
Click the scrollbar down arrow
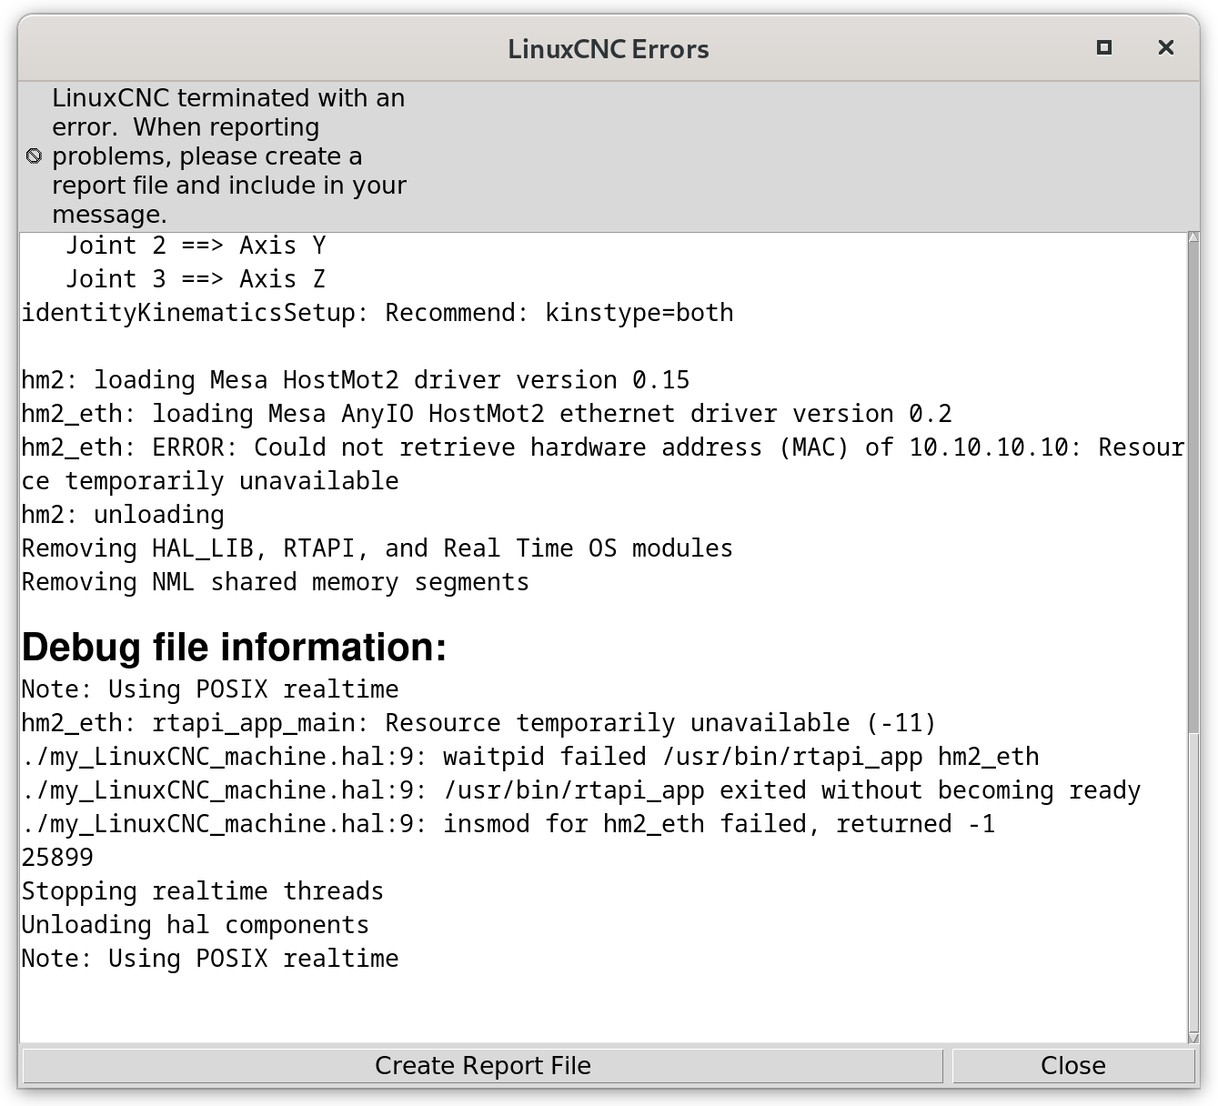tap(1193, 1037)
